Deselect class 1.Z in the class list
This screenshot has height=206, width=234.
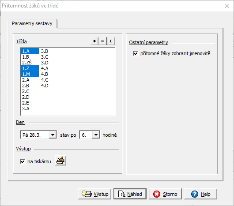click(x=30, y=68)
